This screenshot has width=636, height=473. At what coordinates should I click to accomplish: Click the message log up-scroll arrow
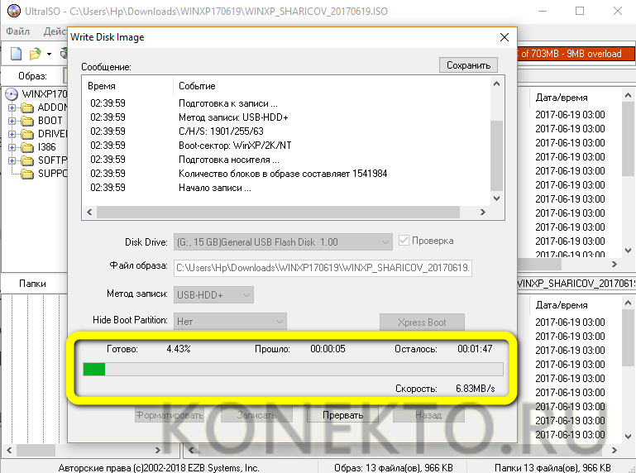496,84
